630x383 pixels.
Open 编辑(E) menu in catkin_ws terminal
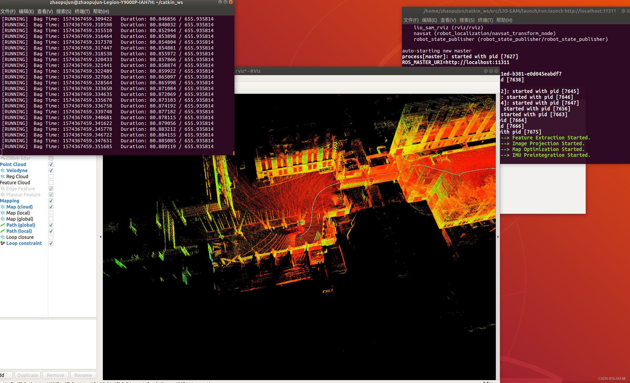pyautogui.click(x=26, y=11)
